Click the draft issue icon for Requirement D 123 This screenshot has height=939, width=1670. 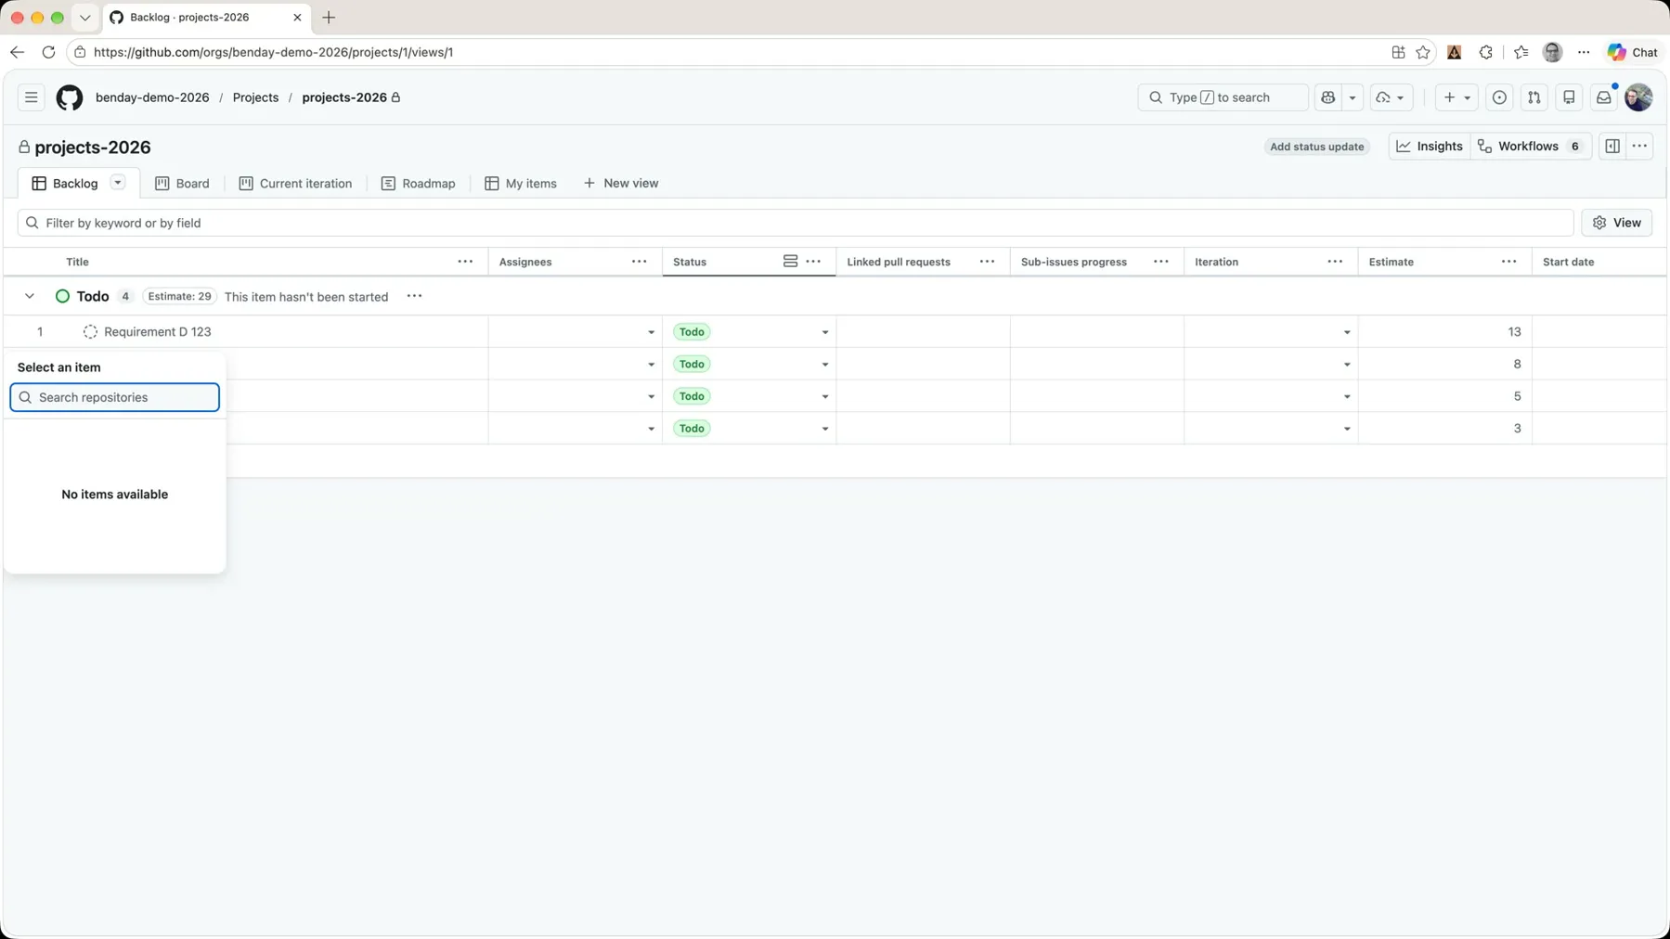(90, 332)
